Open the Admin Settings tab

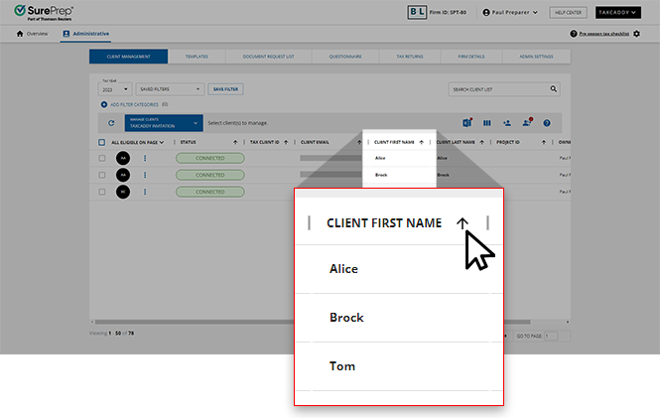(x=536, y=57)
